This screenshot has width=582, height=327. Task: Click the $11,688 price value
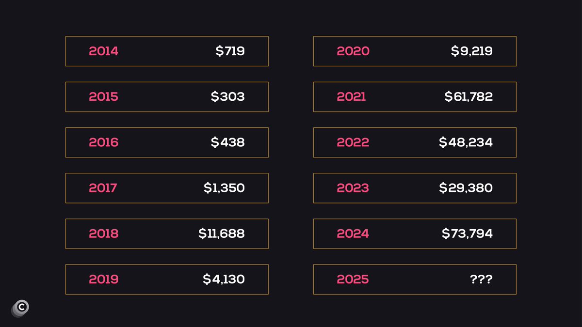222,234
